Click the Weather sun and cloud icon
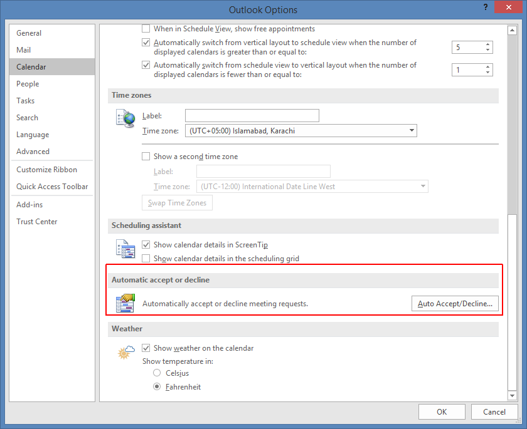Image resolution: width=527 pixels, height=429 pixels. click(x=126, y=352)
